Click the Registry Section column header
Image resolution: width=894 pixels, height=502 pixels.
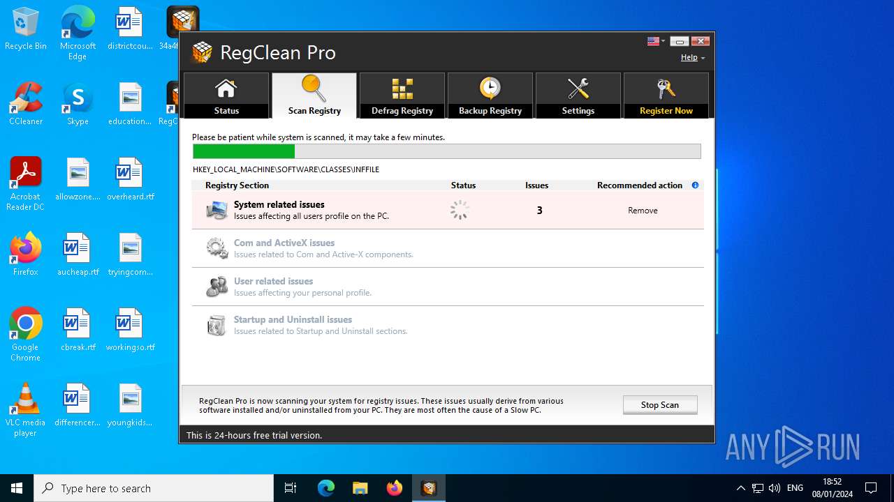point(237,185)
